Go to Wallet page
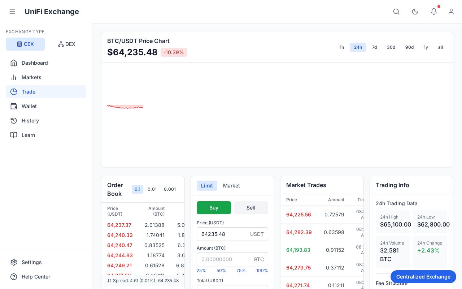Screen dimensions: 462x289 pos(46,106)
